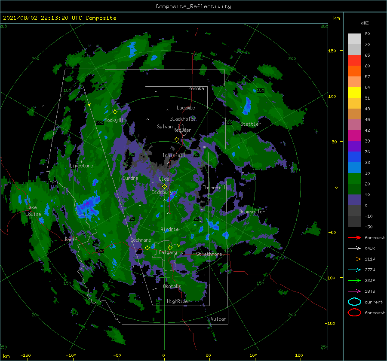Click the magenta 18TS arrow legend icon
This screenshot has width=387, height=361.
click(354, 291)
